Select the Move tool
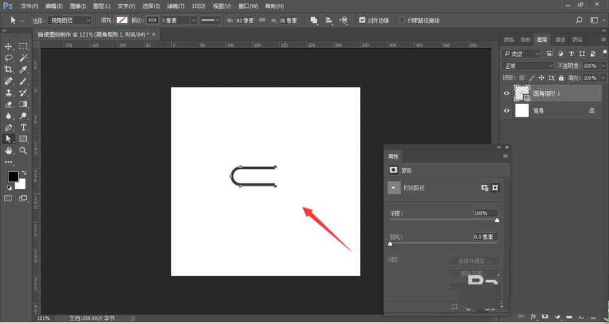Viewport: 609px width, 324px height. 9,46
